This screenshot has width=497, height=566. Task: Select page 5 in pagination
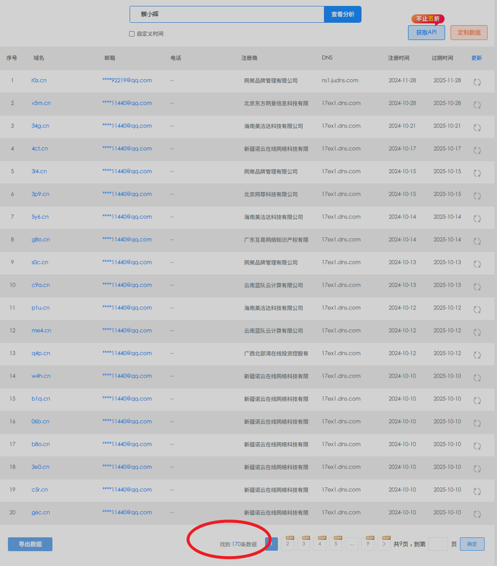pos(335,544)
